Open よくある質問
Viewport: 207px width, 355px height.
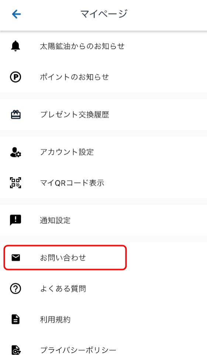103,289
